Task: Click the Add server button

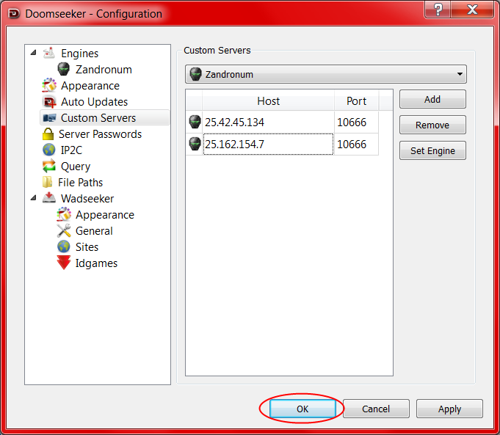Action: (432, 99)
